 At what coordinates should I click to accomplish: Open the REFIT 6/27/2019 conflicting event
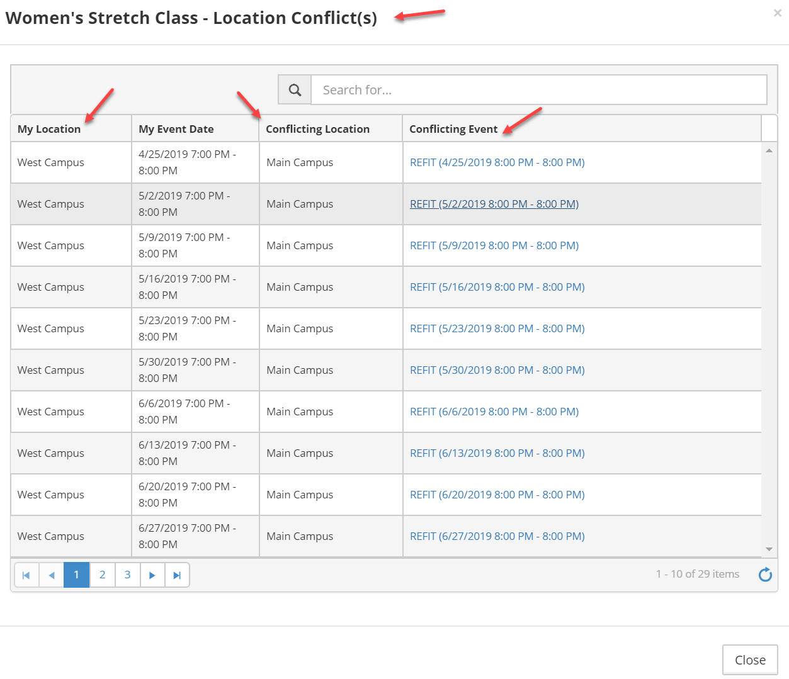point(497,536)
